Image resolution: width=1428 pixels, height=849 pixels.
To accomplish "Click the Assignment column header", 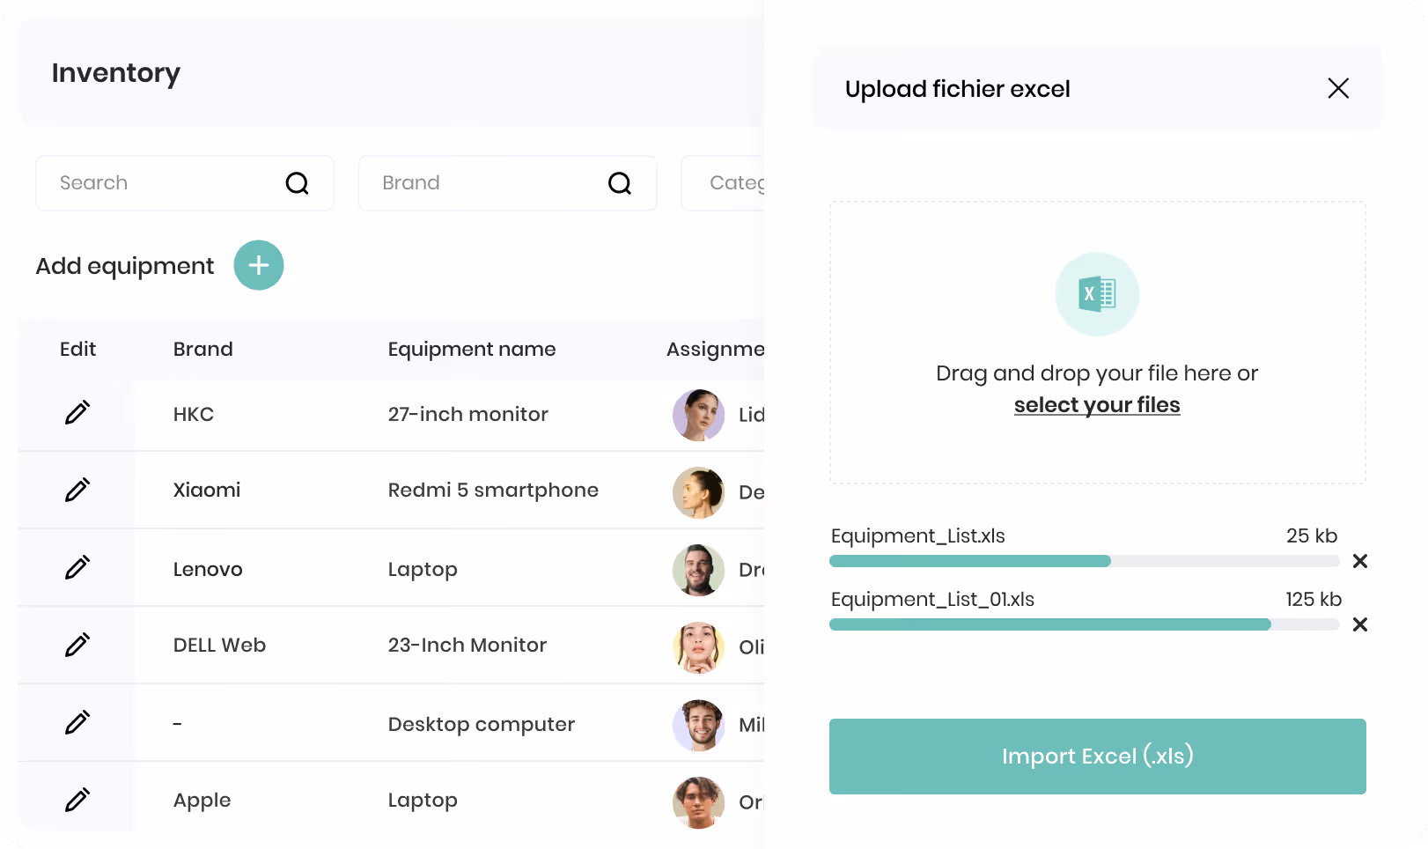I will coord(715,350).
